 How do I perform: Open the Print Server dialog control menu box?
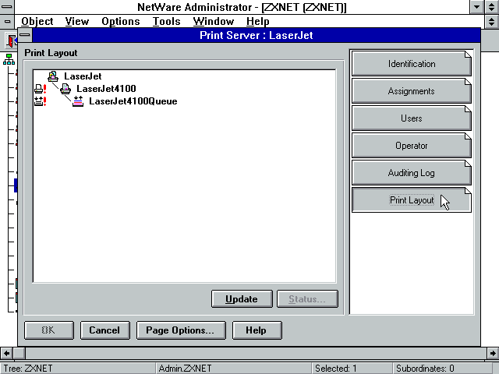pos(25,35)
